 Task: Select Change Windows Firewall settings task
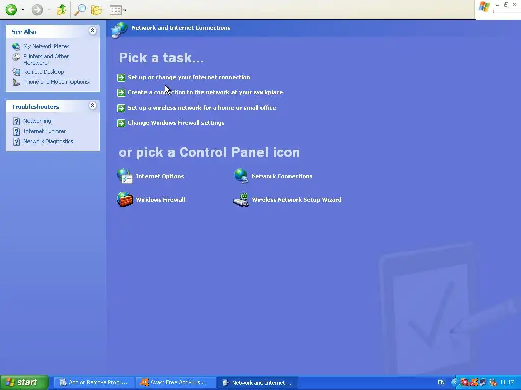(176, 123)
